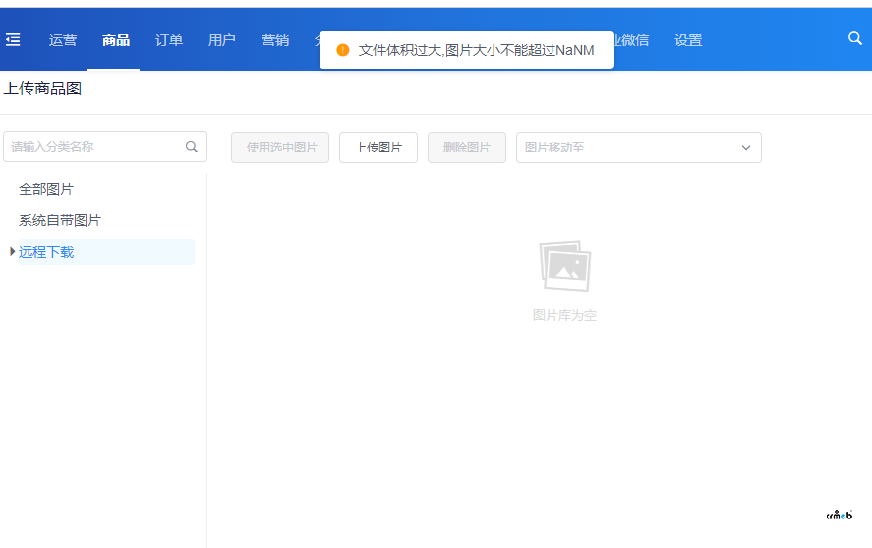Click the 图片库为空 empty-state text
Screen dimensions: 872x548
tap(564, 315)
